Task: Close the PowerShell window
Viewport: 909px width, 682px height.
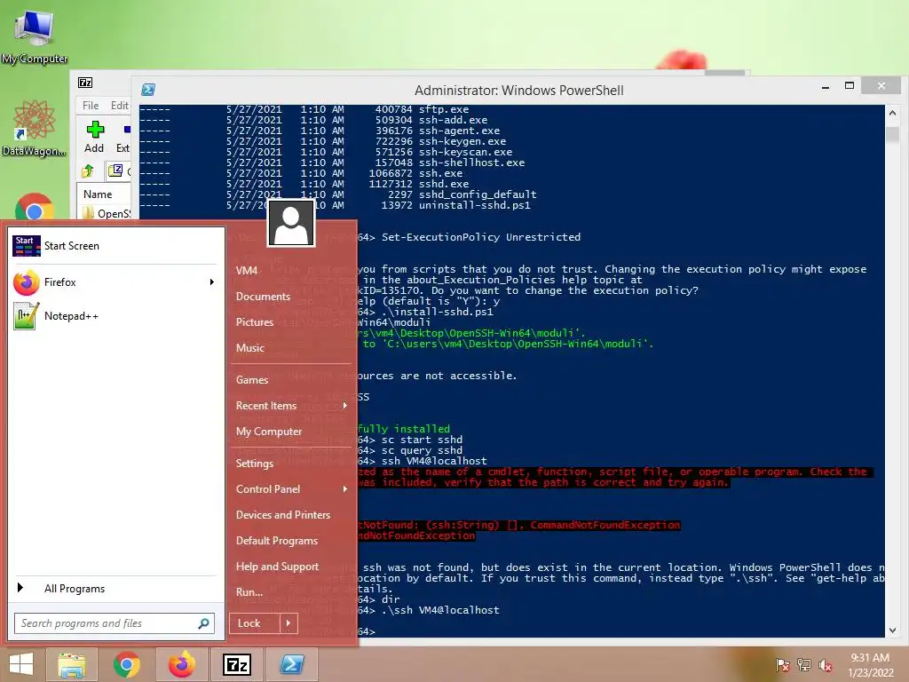Action: coord(881,86)
